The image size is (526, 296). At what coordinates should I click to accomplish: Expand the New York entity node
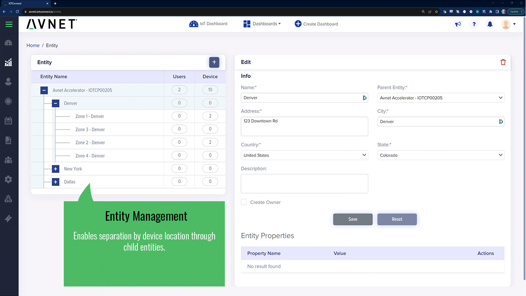[x=56, y=169]
